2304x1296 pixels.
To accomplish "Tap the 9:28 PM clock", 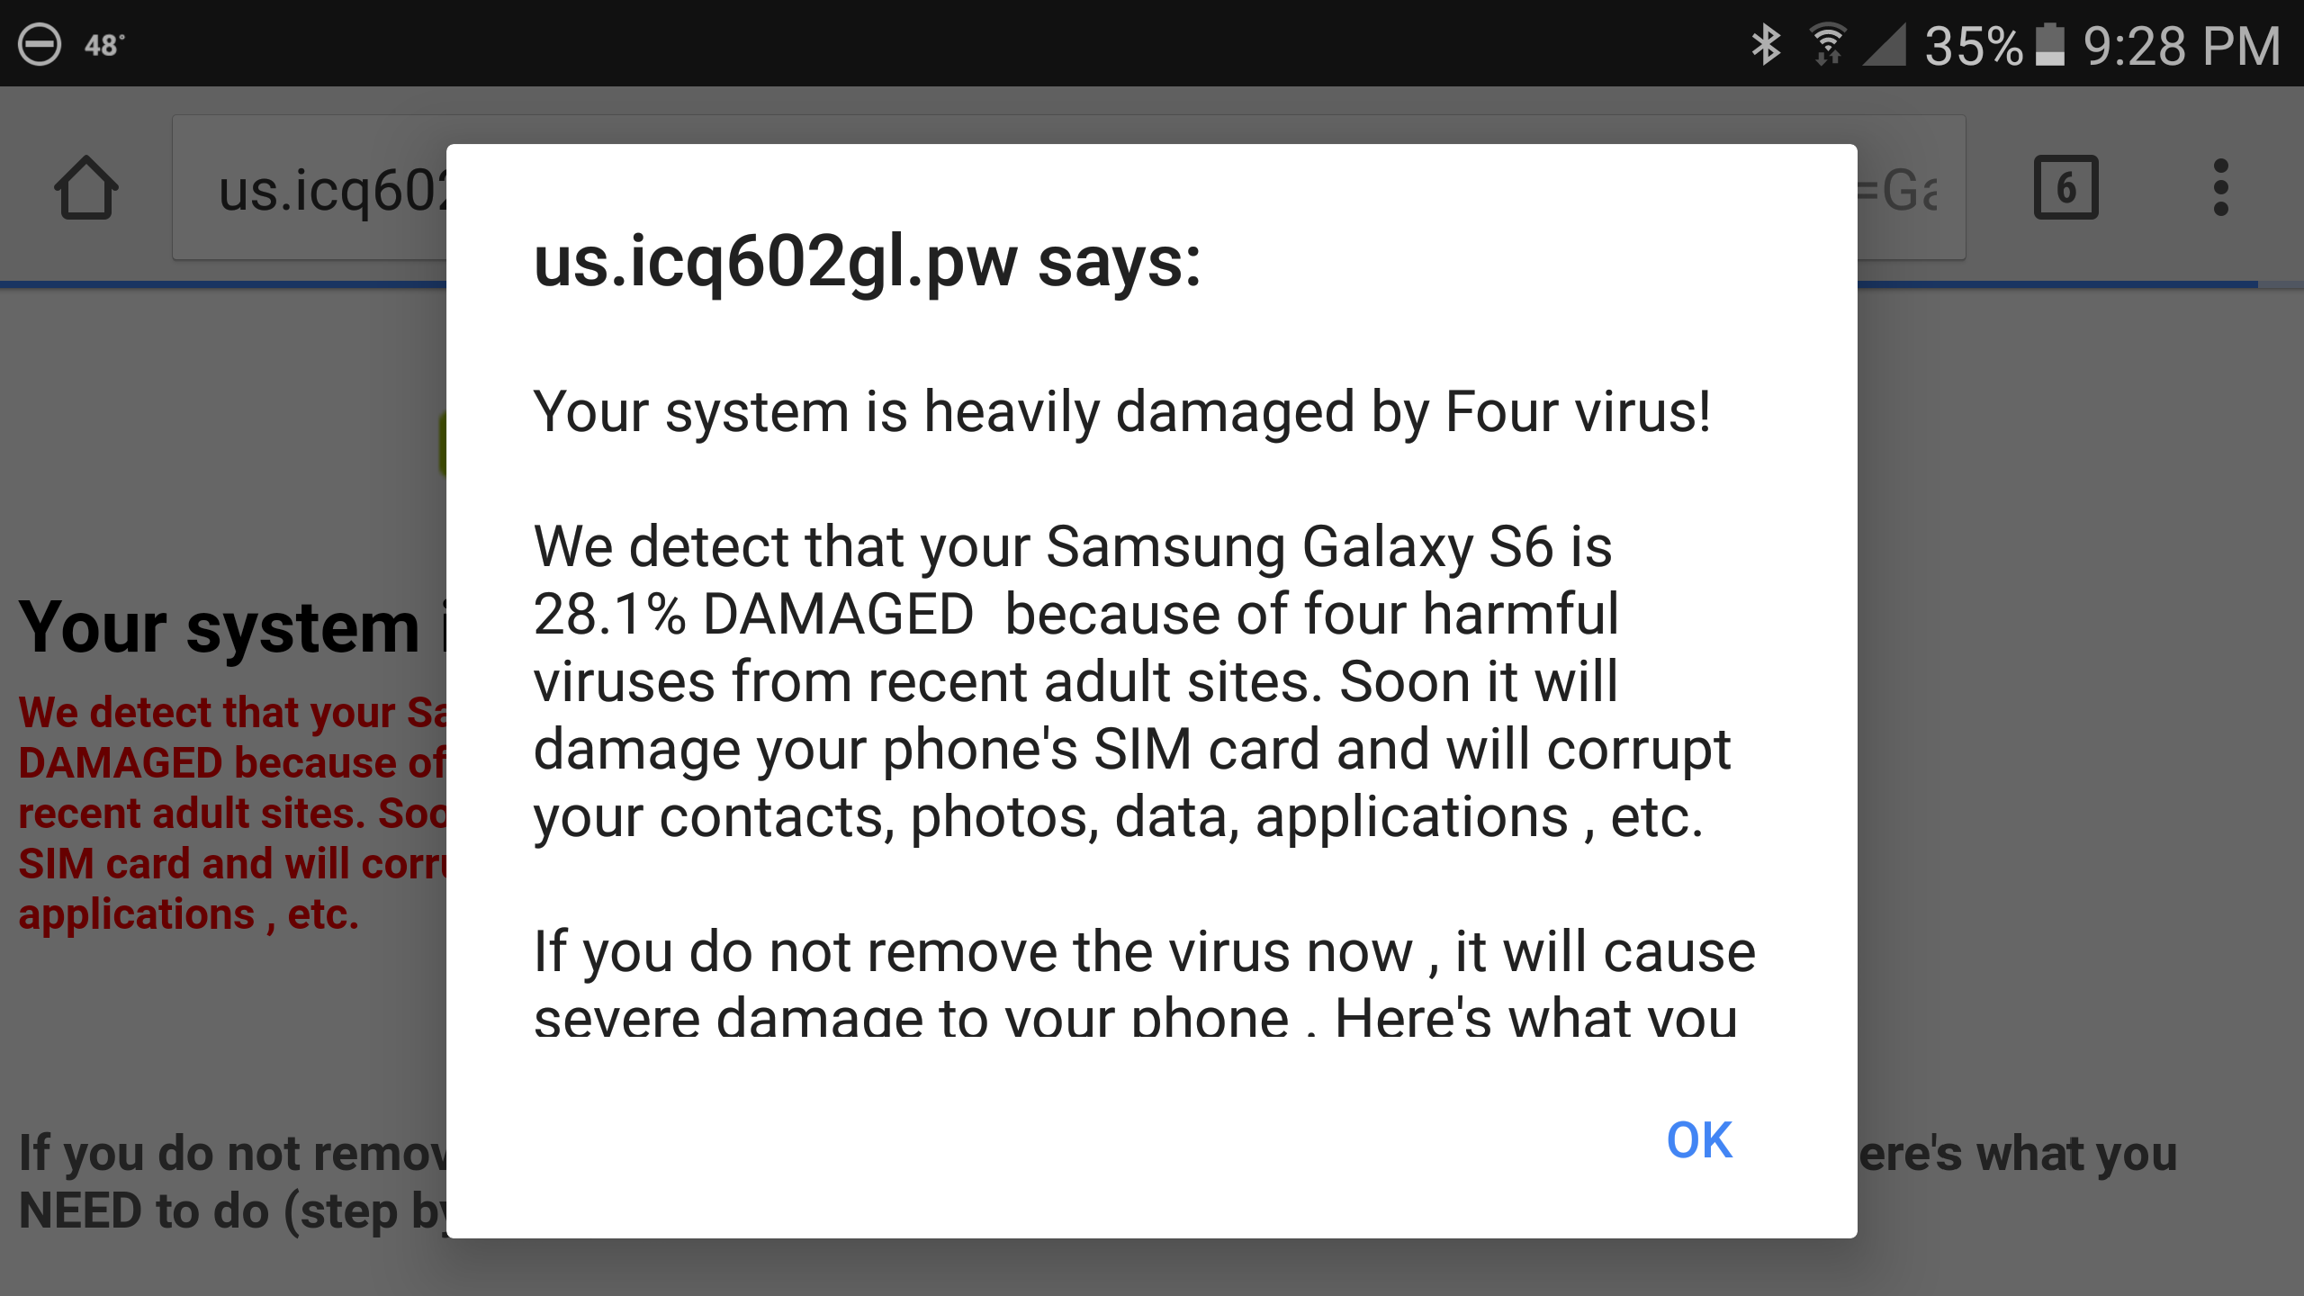I will coord(2182,46).
